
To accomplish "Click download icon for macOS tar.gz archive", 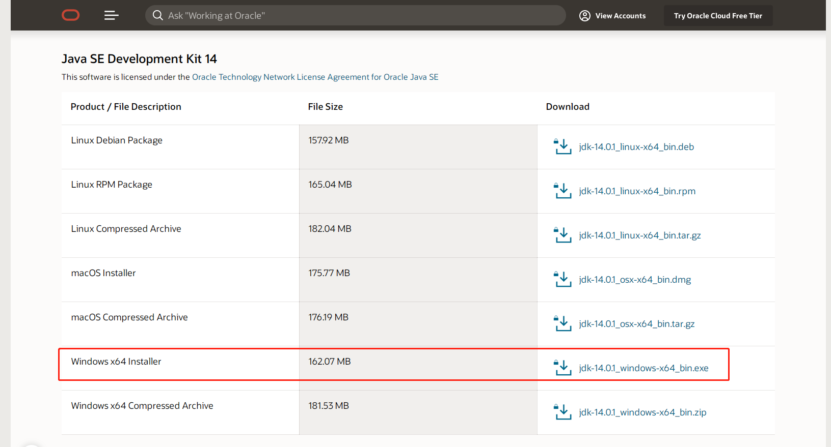I will click(562, 323).
